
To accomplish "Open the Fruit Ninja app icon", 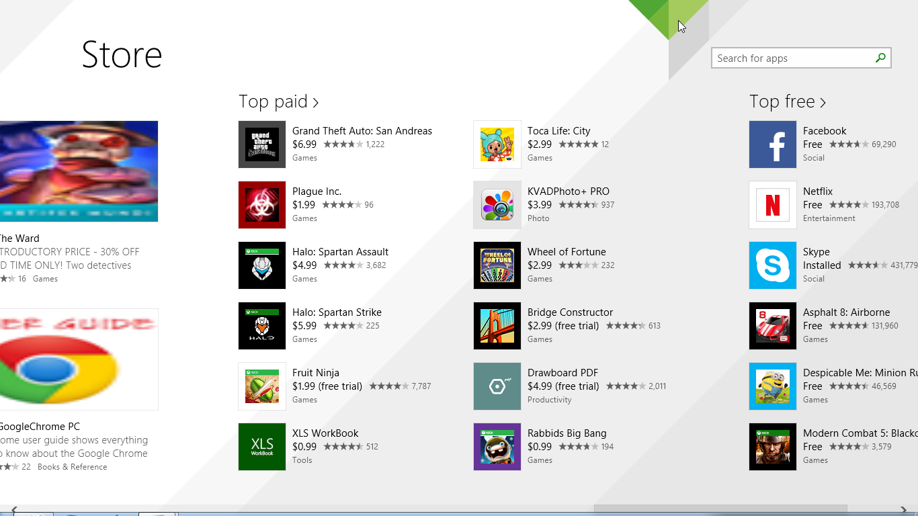I will (x=262, y=386).
